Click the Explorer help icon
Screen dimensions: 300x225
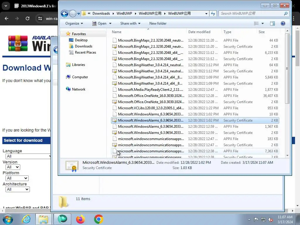coord(283,23)
